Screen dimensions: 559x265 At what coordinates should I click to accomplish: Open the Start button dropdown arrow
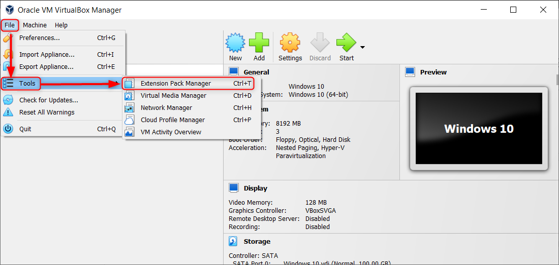click(362, 47)
